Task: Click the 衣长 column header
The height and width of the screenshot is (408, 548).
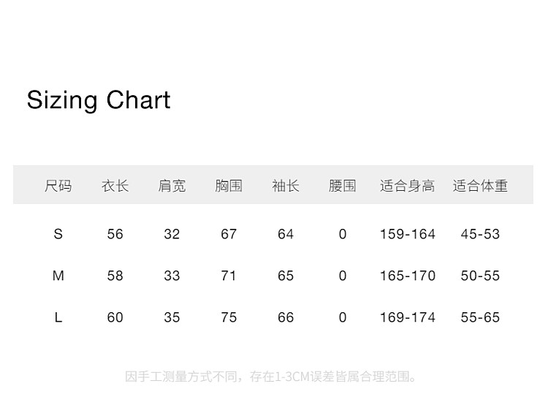Action: click(x=115, y=186)
